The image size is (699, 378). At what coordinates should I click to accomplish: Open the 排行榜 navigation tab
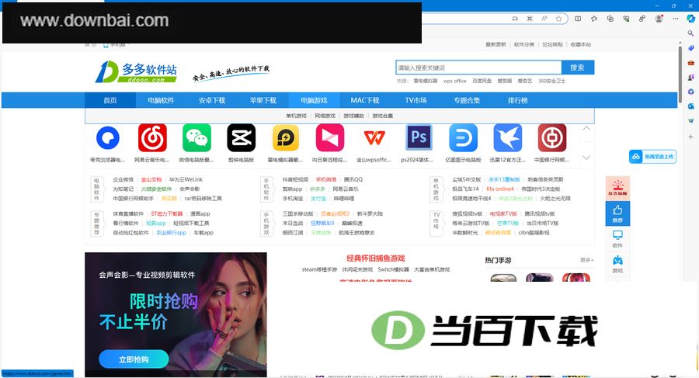(x=517, y=100)
